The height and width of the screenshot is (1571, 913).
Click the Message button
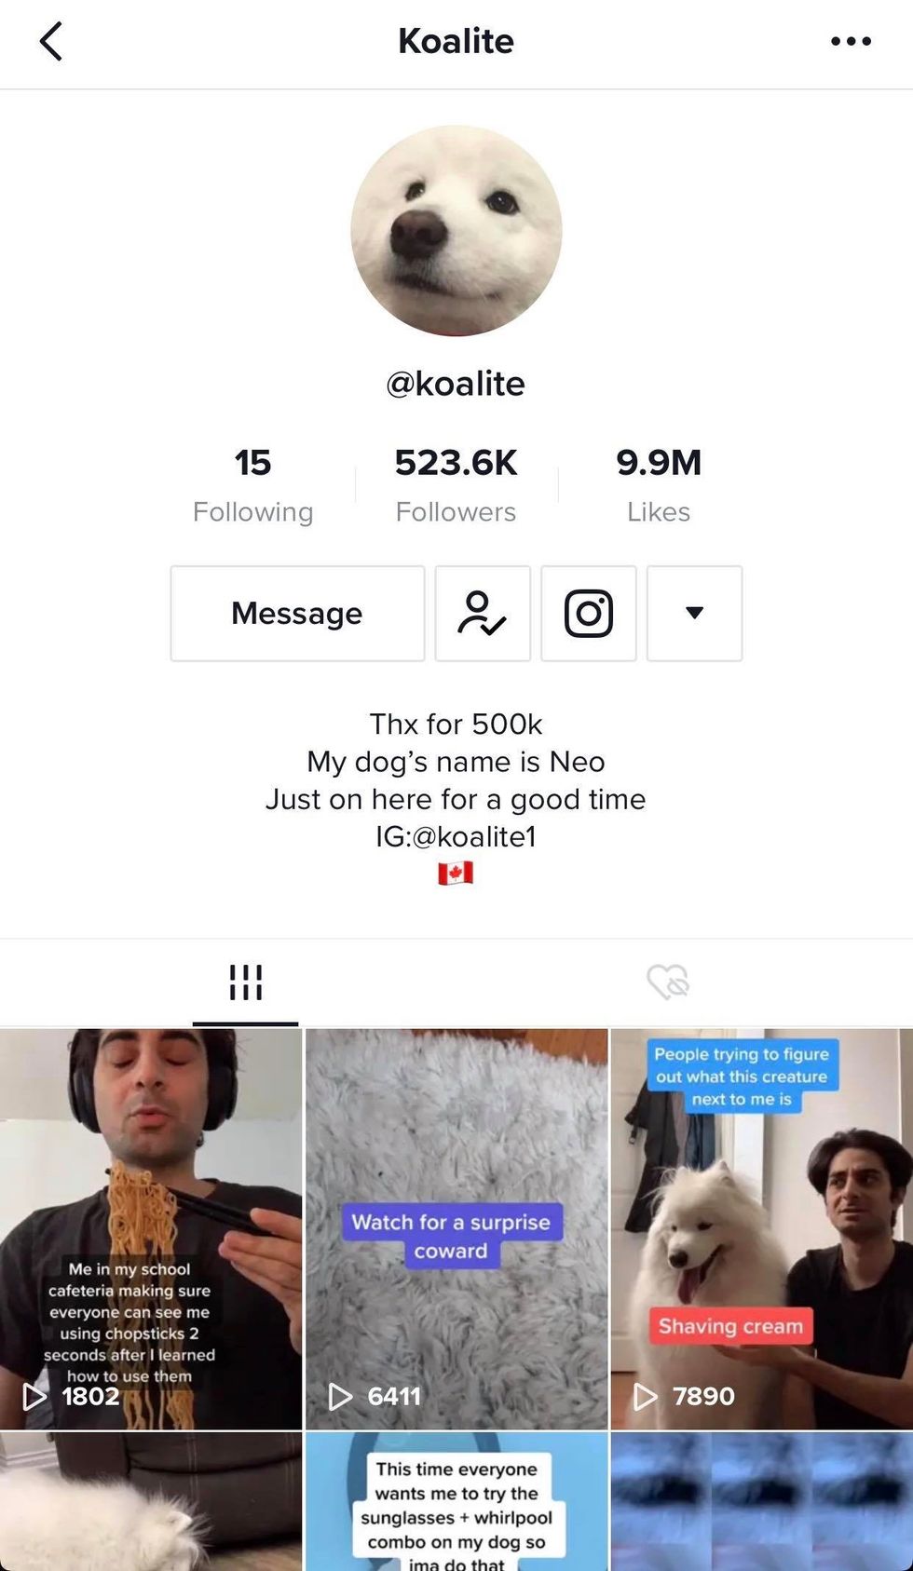pyautogui.click(x=297, y=614)
